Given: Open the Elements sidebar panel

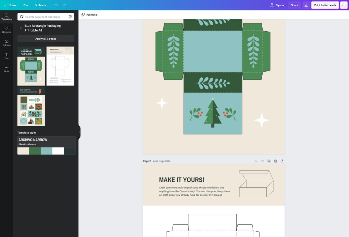Looking at the screenshot, I should click(6, 30).
